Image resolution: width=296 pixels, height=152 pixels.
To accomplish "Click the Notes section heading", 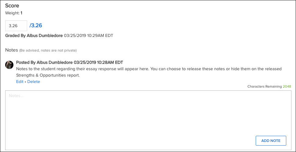I will (12, 50).
